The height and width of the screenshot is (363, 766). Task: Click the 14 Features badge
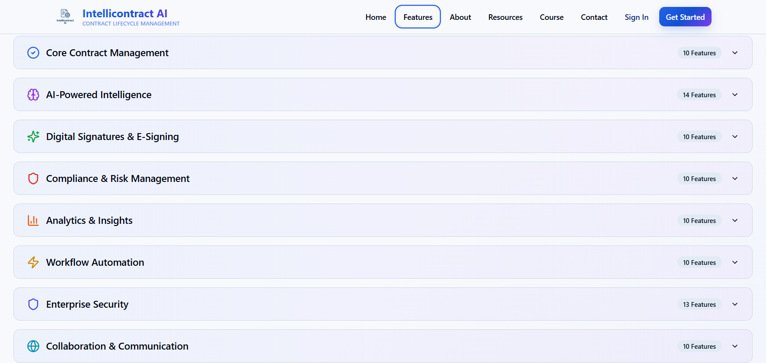pos(699,95)
